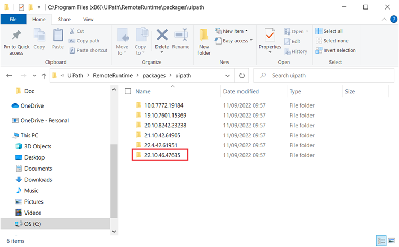Open Properties from the ribbon
Viewport: 399px width, 247px height.
pos(270,36)
